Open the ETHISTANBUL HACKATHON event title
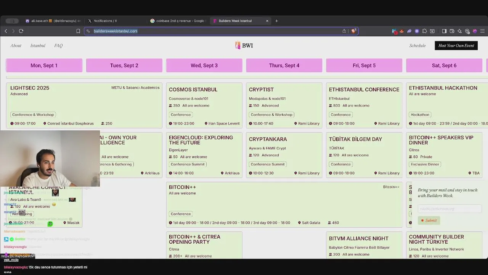The width and height of the screenshot is (488, 275). tap(443, 88)
